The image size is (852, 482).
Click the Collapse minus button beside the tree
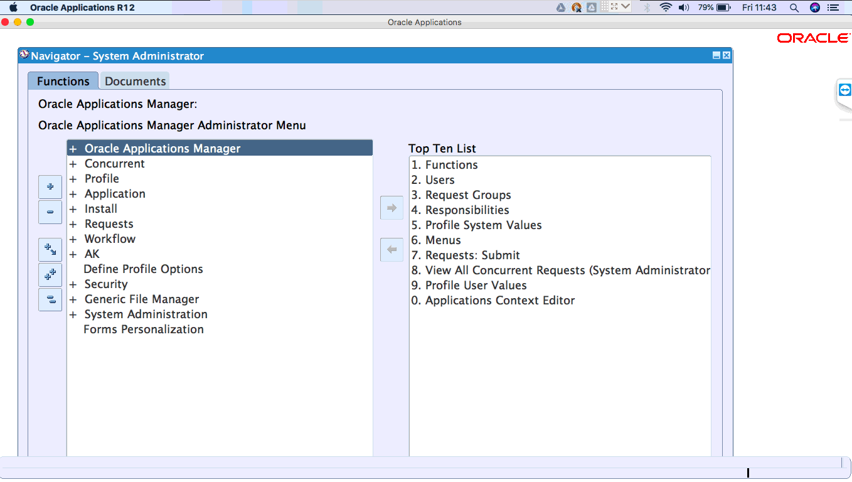pos(50,212)
